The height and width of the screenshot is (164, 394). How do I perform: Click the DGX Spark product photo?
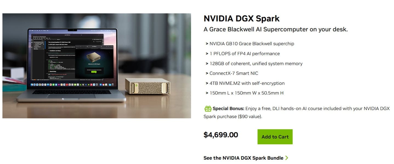[x=97, y=66]
